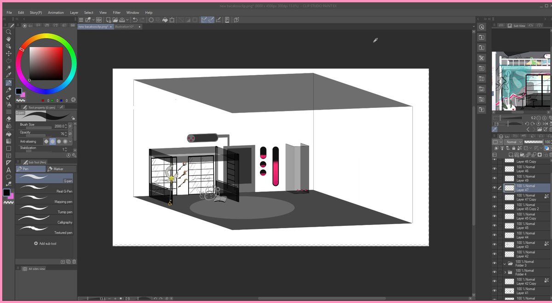Collapse the Folder 3 layer folder

pyautogui.click(x=505, y=264)
